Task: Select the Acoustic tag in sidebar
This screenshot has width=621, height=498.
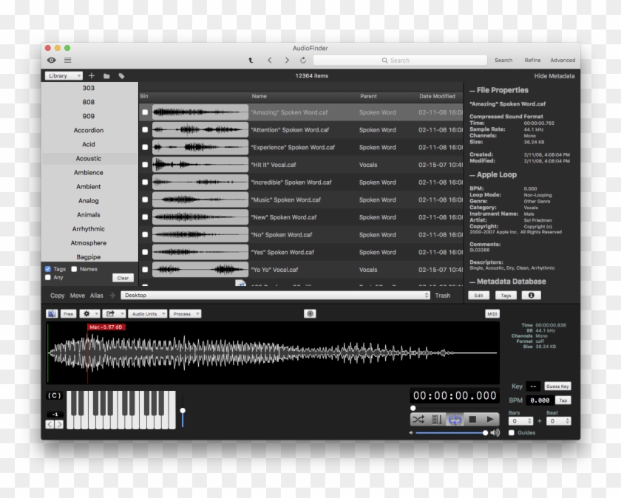Action: pyautogui.click(x=89, y=158)
